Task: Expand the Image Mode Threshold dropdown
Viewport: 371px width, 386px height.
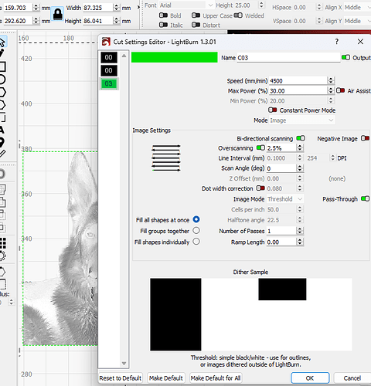Action: (285, 199)
